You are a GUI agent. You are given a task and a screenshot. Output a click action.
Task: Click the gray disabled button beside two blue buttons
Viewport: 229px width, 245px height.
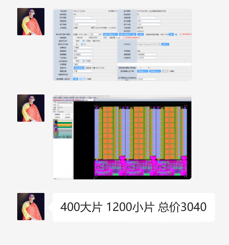pos(165,71)
